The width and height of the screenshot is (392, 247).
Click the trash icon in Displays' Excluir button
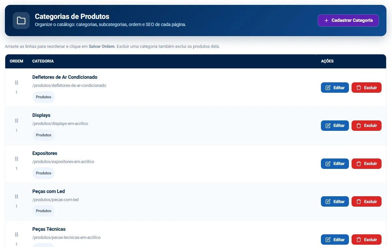click(x=359, y=126)
